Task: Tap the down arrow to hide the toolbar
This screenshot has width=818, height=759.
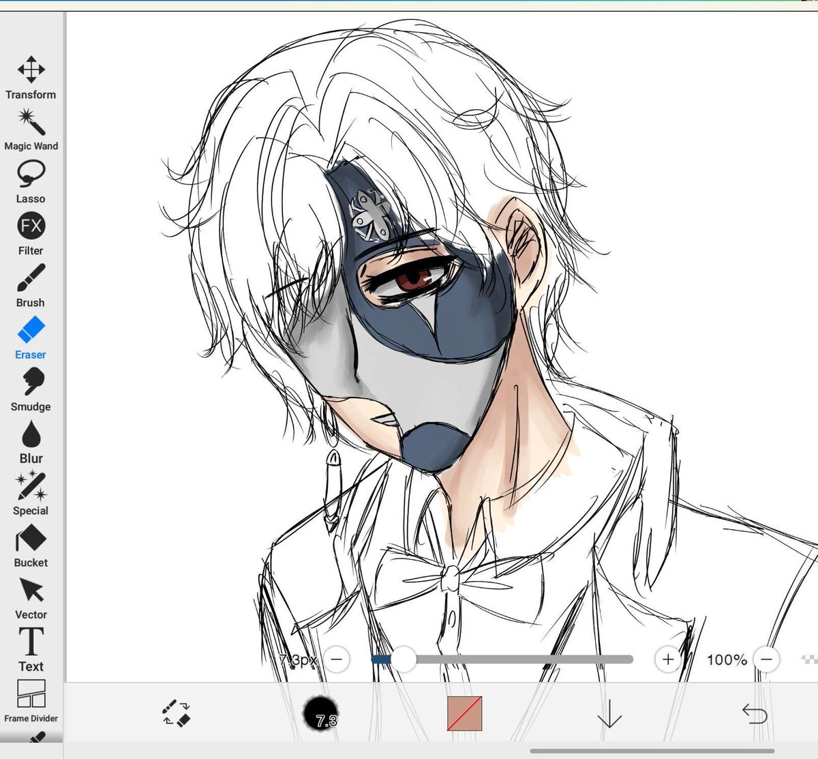Action: click(609, 713)
